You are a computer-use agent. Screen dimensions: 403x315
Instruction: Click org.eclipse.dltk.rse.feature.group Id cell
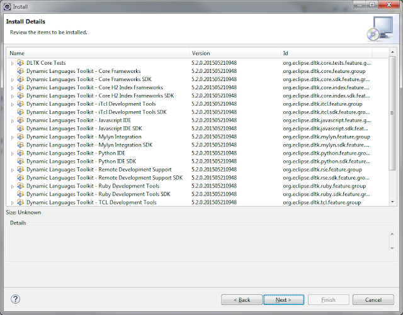322,170
